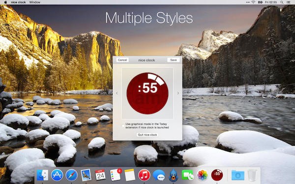Open the Preview app in Dock
This screenshot has width=295, height=184.
click(x=86, y=175)
